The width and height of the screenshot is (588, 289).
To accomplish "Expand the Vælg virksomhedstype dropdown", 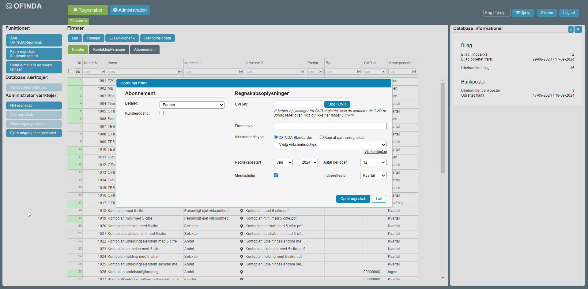I will (x=330, y=145).
